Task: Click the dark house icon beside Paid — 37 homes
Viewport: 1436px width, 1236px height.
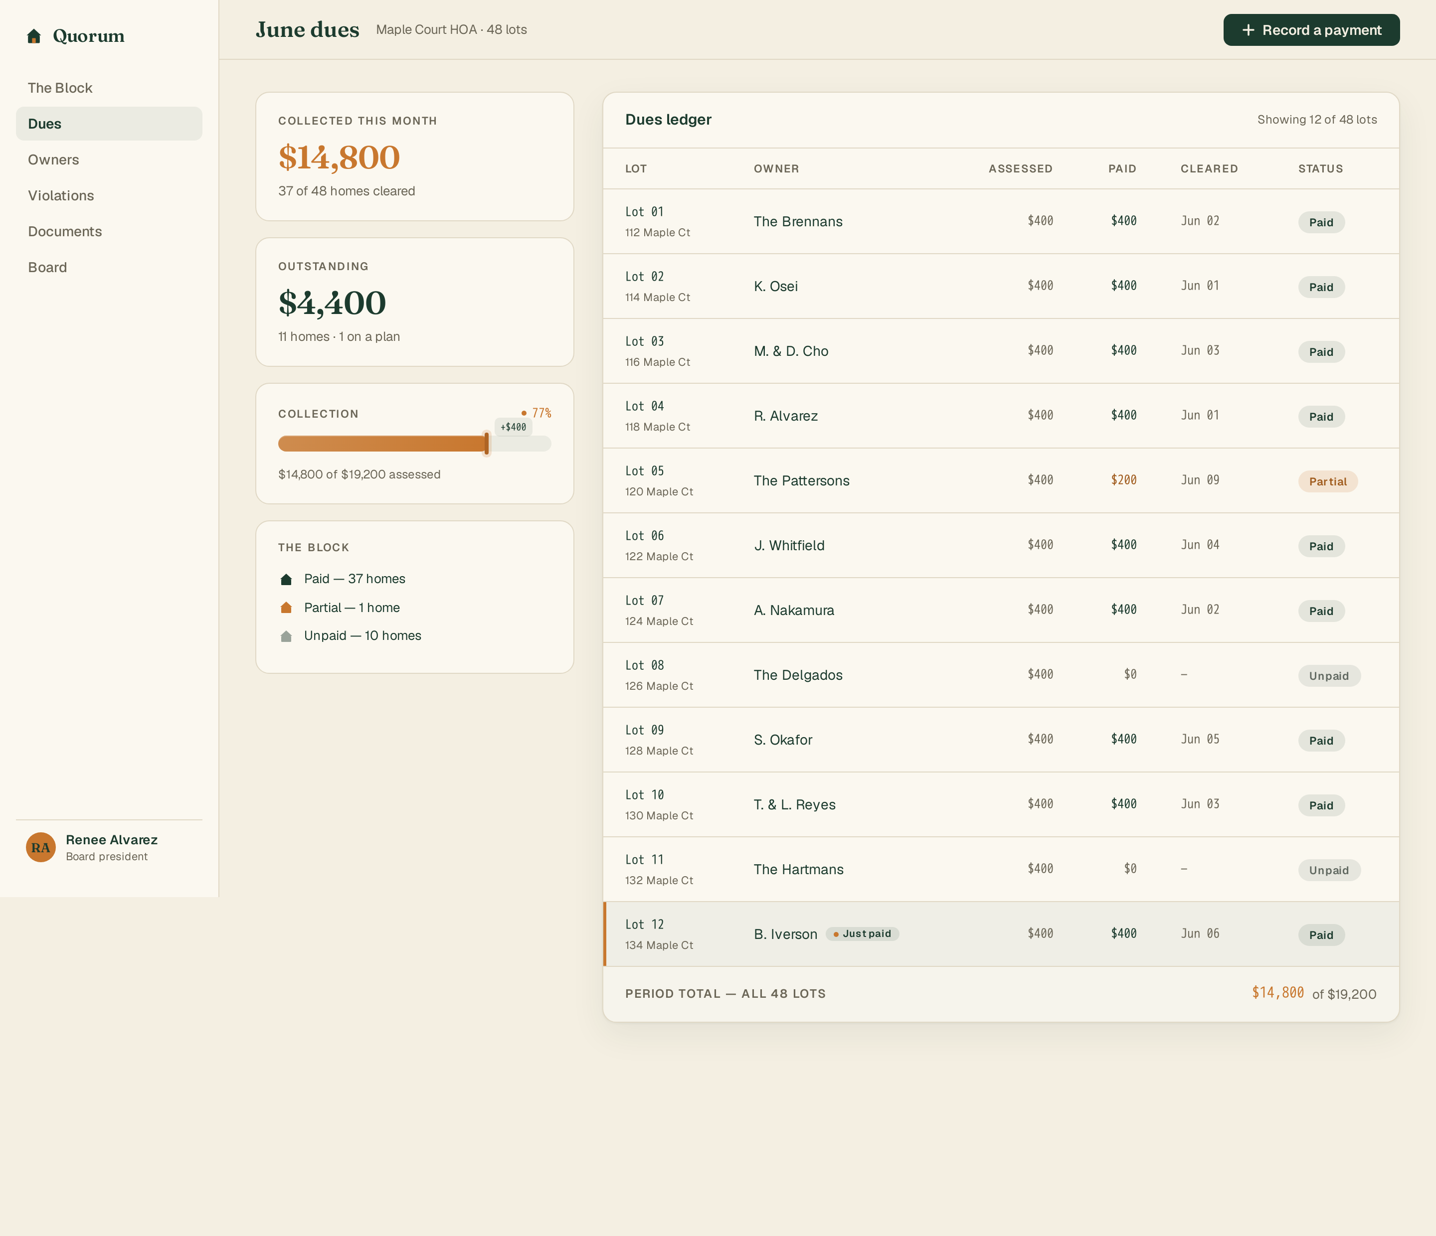Action: [286, 579]
